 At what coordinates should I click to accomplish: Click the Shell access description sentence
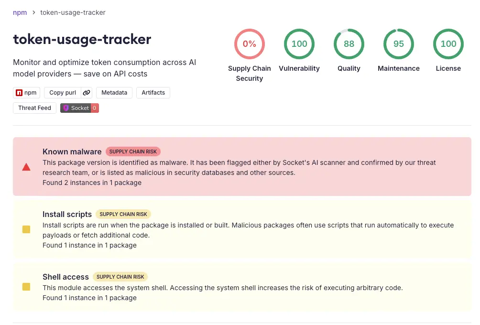(223, 288)
